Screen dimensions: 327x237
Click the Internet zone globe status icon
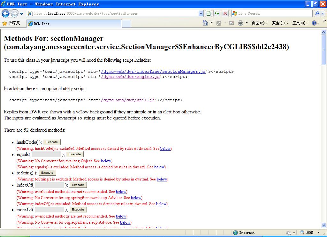click(235, 233)
